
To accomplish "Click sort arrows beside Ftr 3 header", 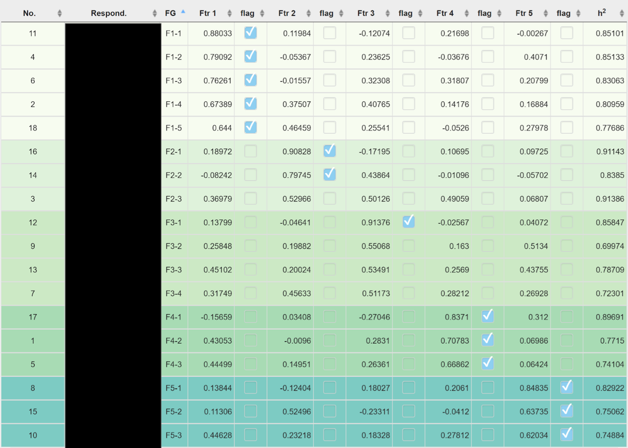I will (387, 13).
